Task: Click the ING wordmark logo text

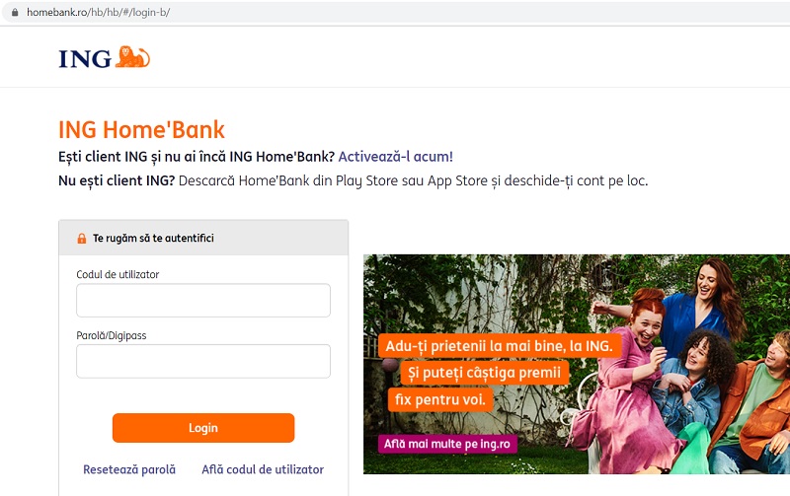Action: click(x=85, y=59)
